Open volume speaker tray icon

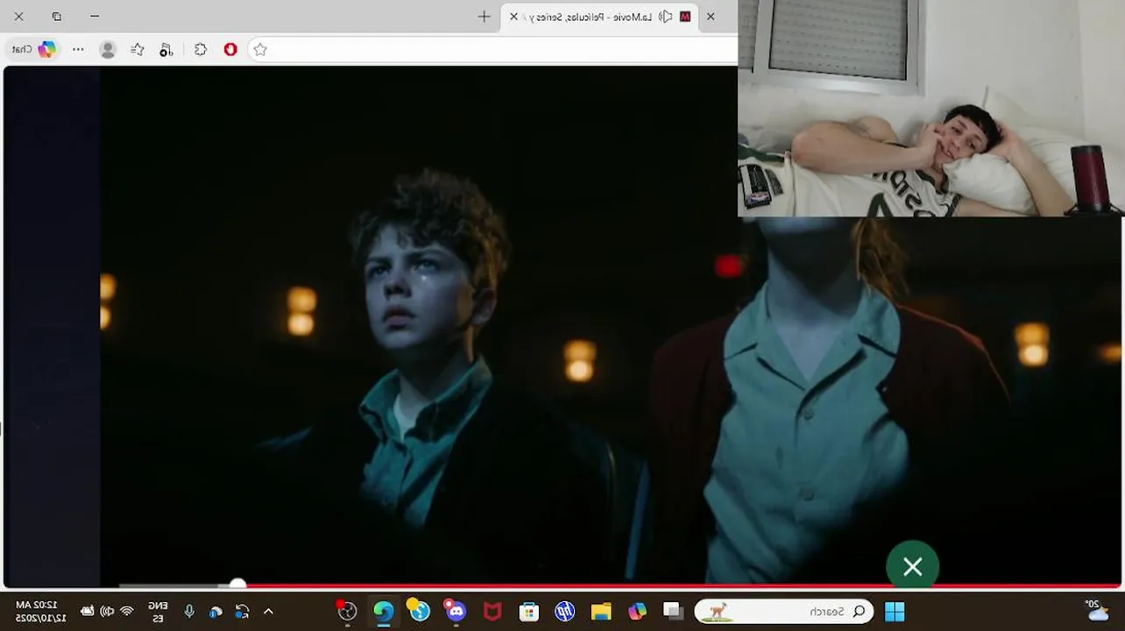tap(107, 611)
